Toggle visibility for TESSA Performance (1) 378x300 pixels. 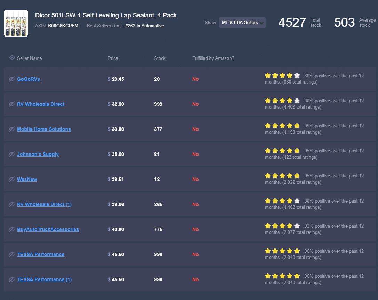(12, 280)
